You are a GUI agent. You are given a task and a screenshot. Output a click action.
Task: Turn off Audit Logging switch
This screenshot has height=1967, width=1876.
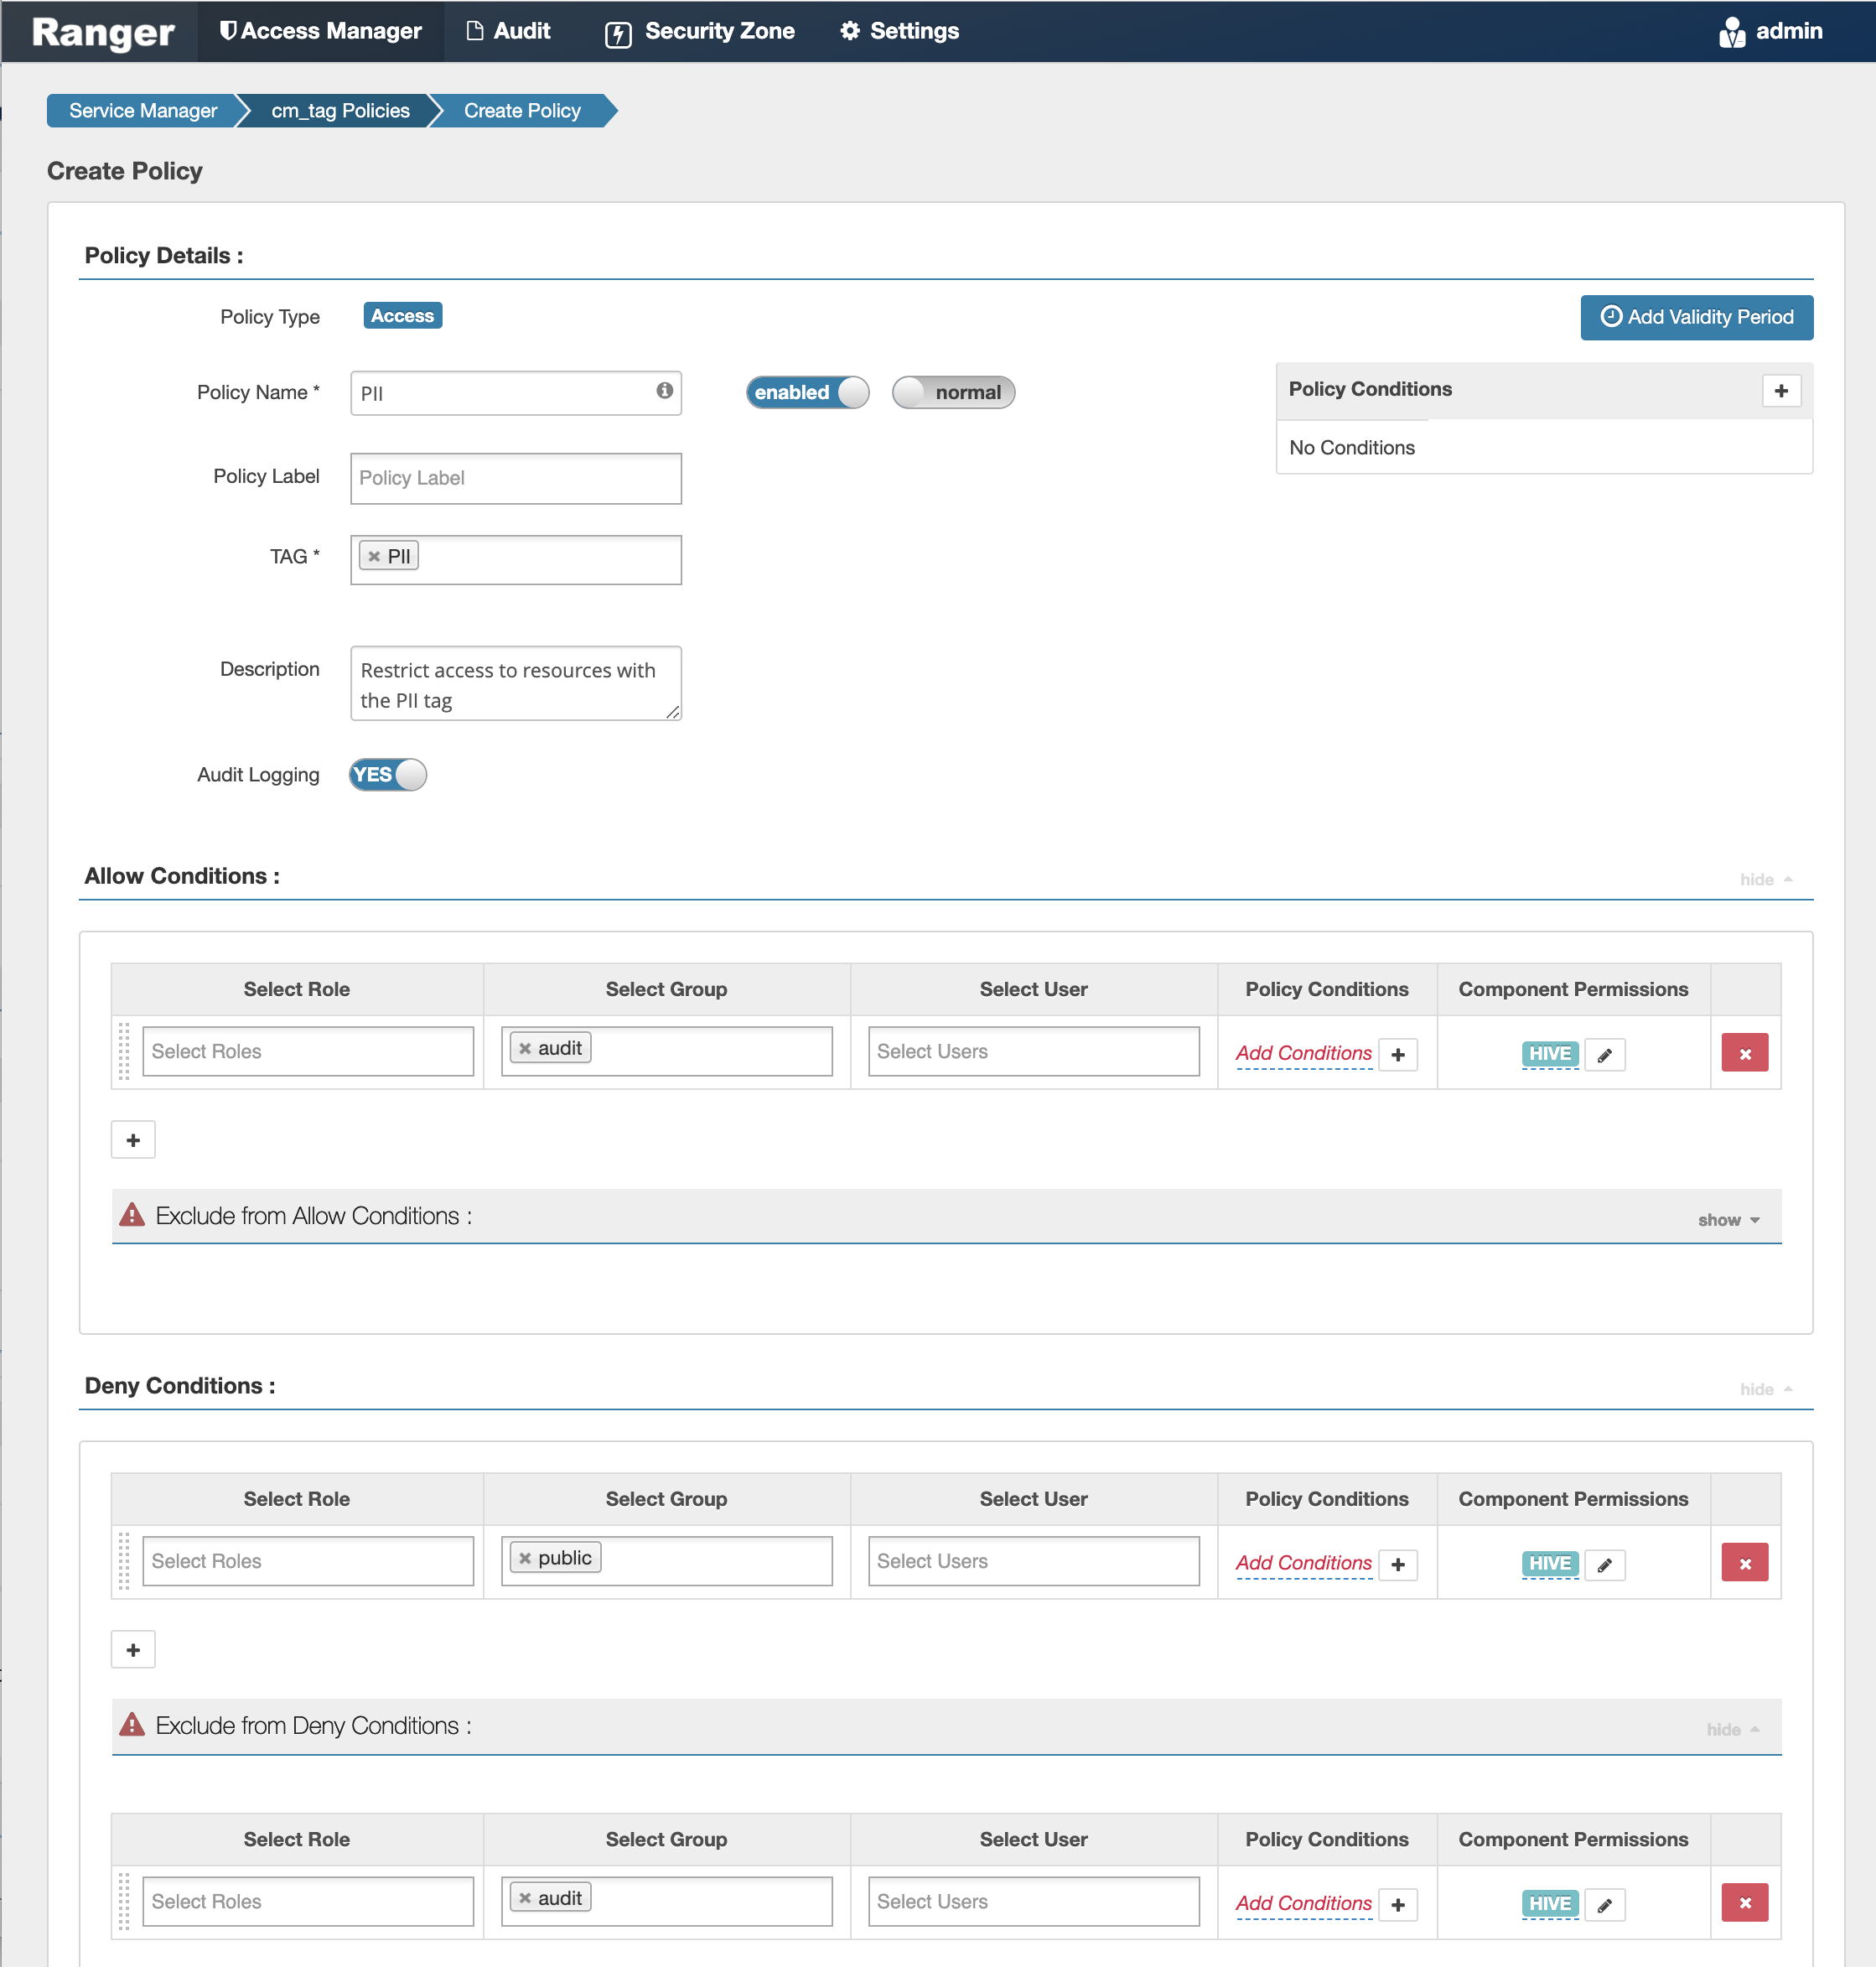(387, 775)
